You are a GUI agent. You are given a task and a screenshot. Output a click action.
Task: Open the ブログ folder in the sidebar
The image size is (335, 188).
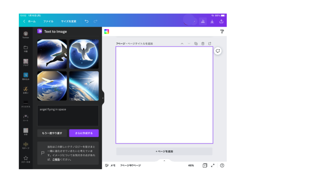click(26, 62)
